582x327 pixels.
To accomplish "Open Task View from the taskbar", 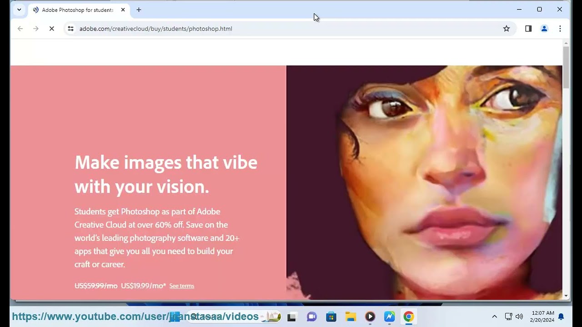I will click(x=291, y=317).
